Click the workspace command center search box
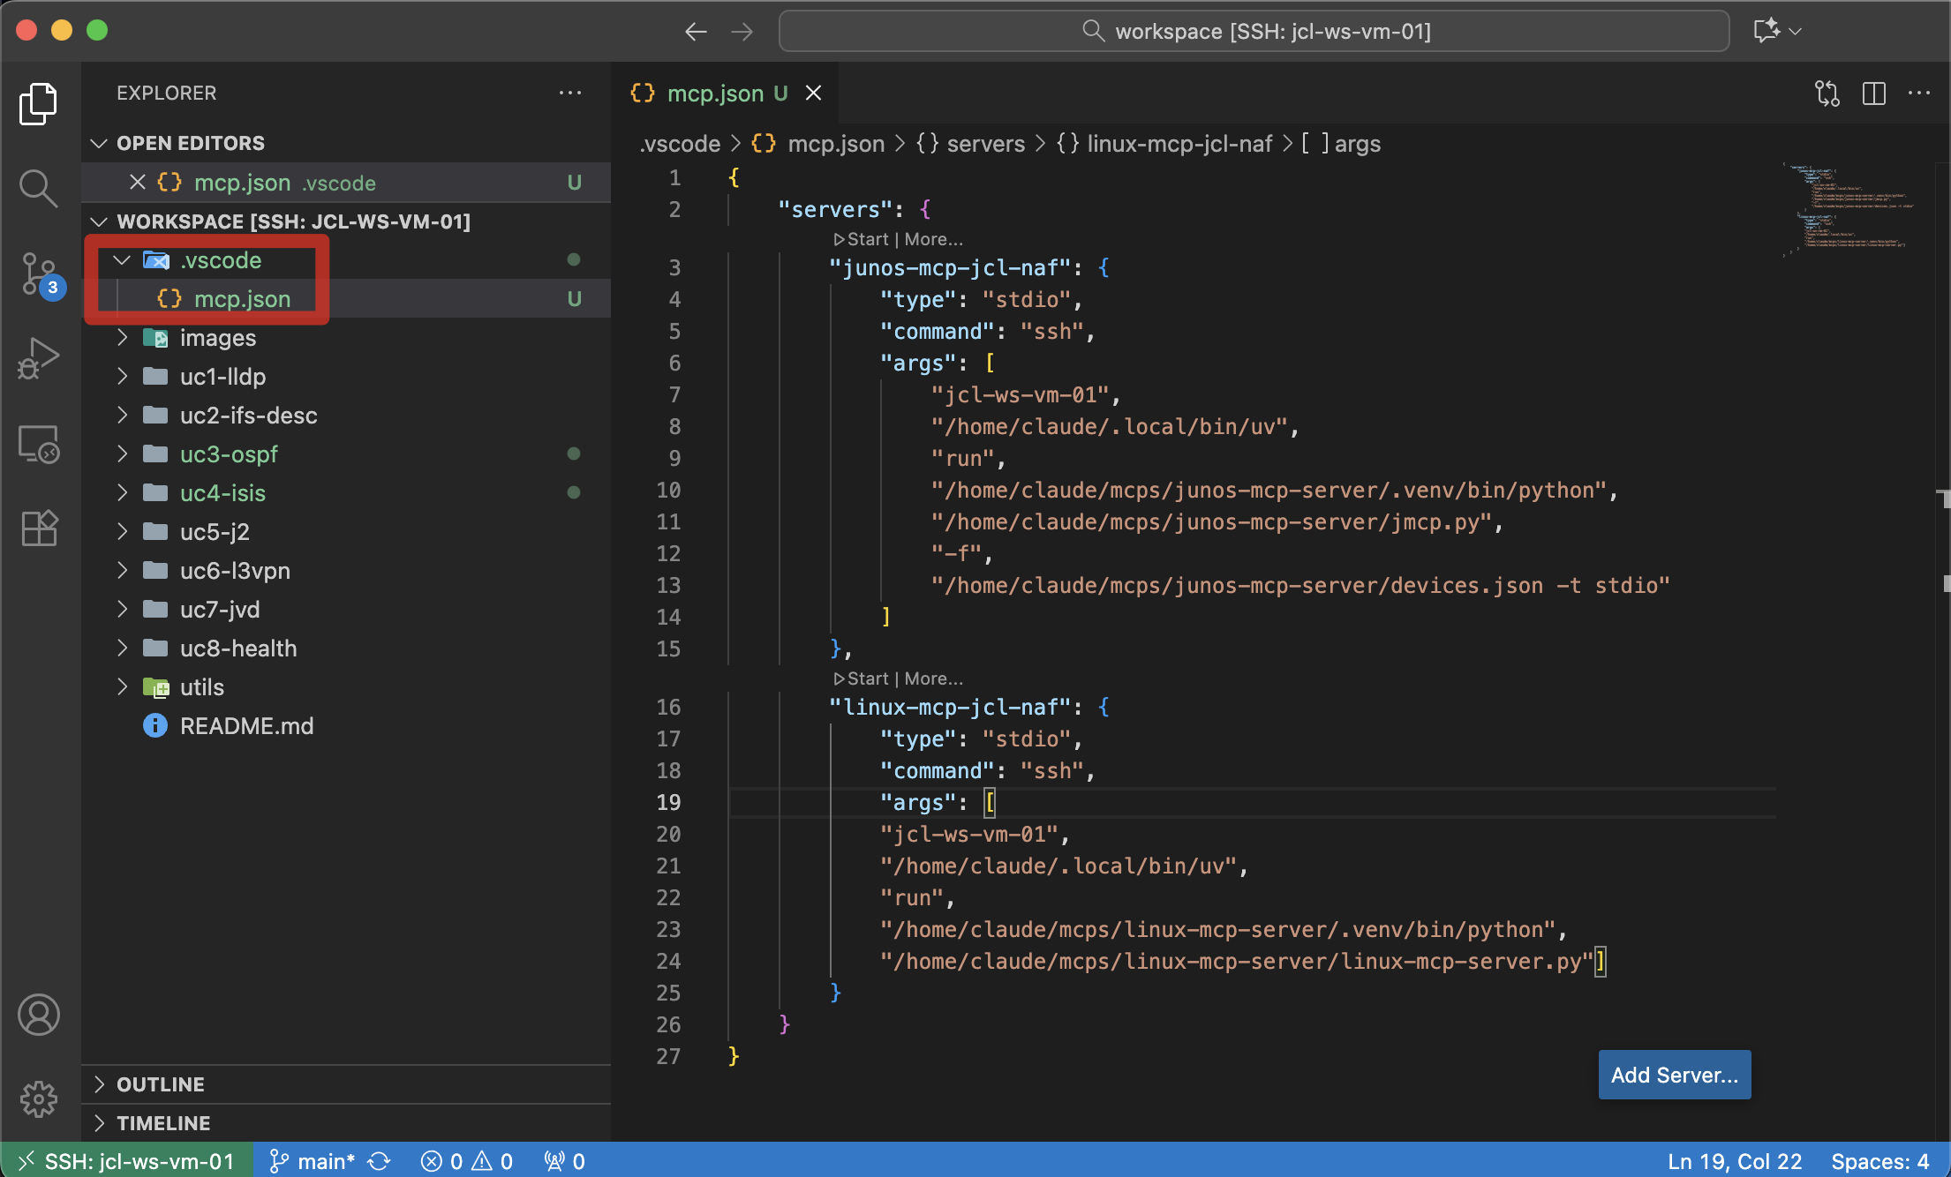This screenshot has height=1177, width=1951. point(1254,31)
